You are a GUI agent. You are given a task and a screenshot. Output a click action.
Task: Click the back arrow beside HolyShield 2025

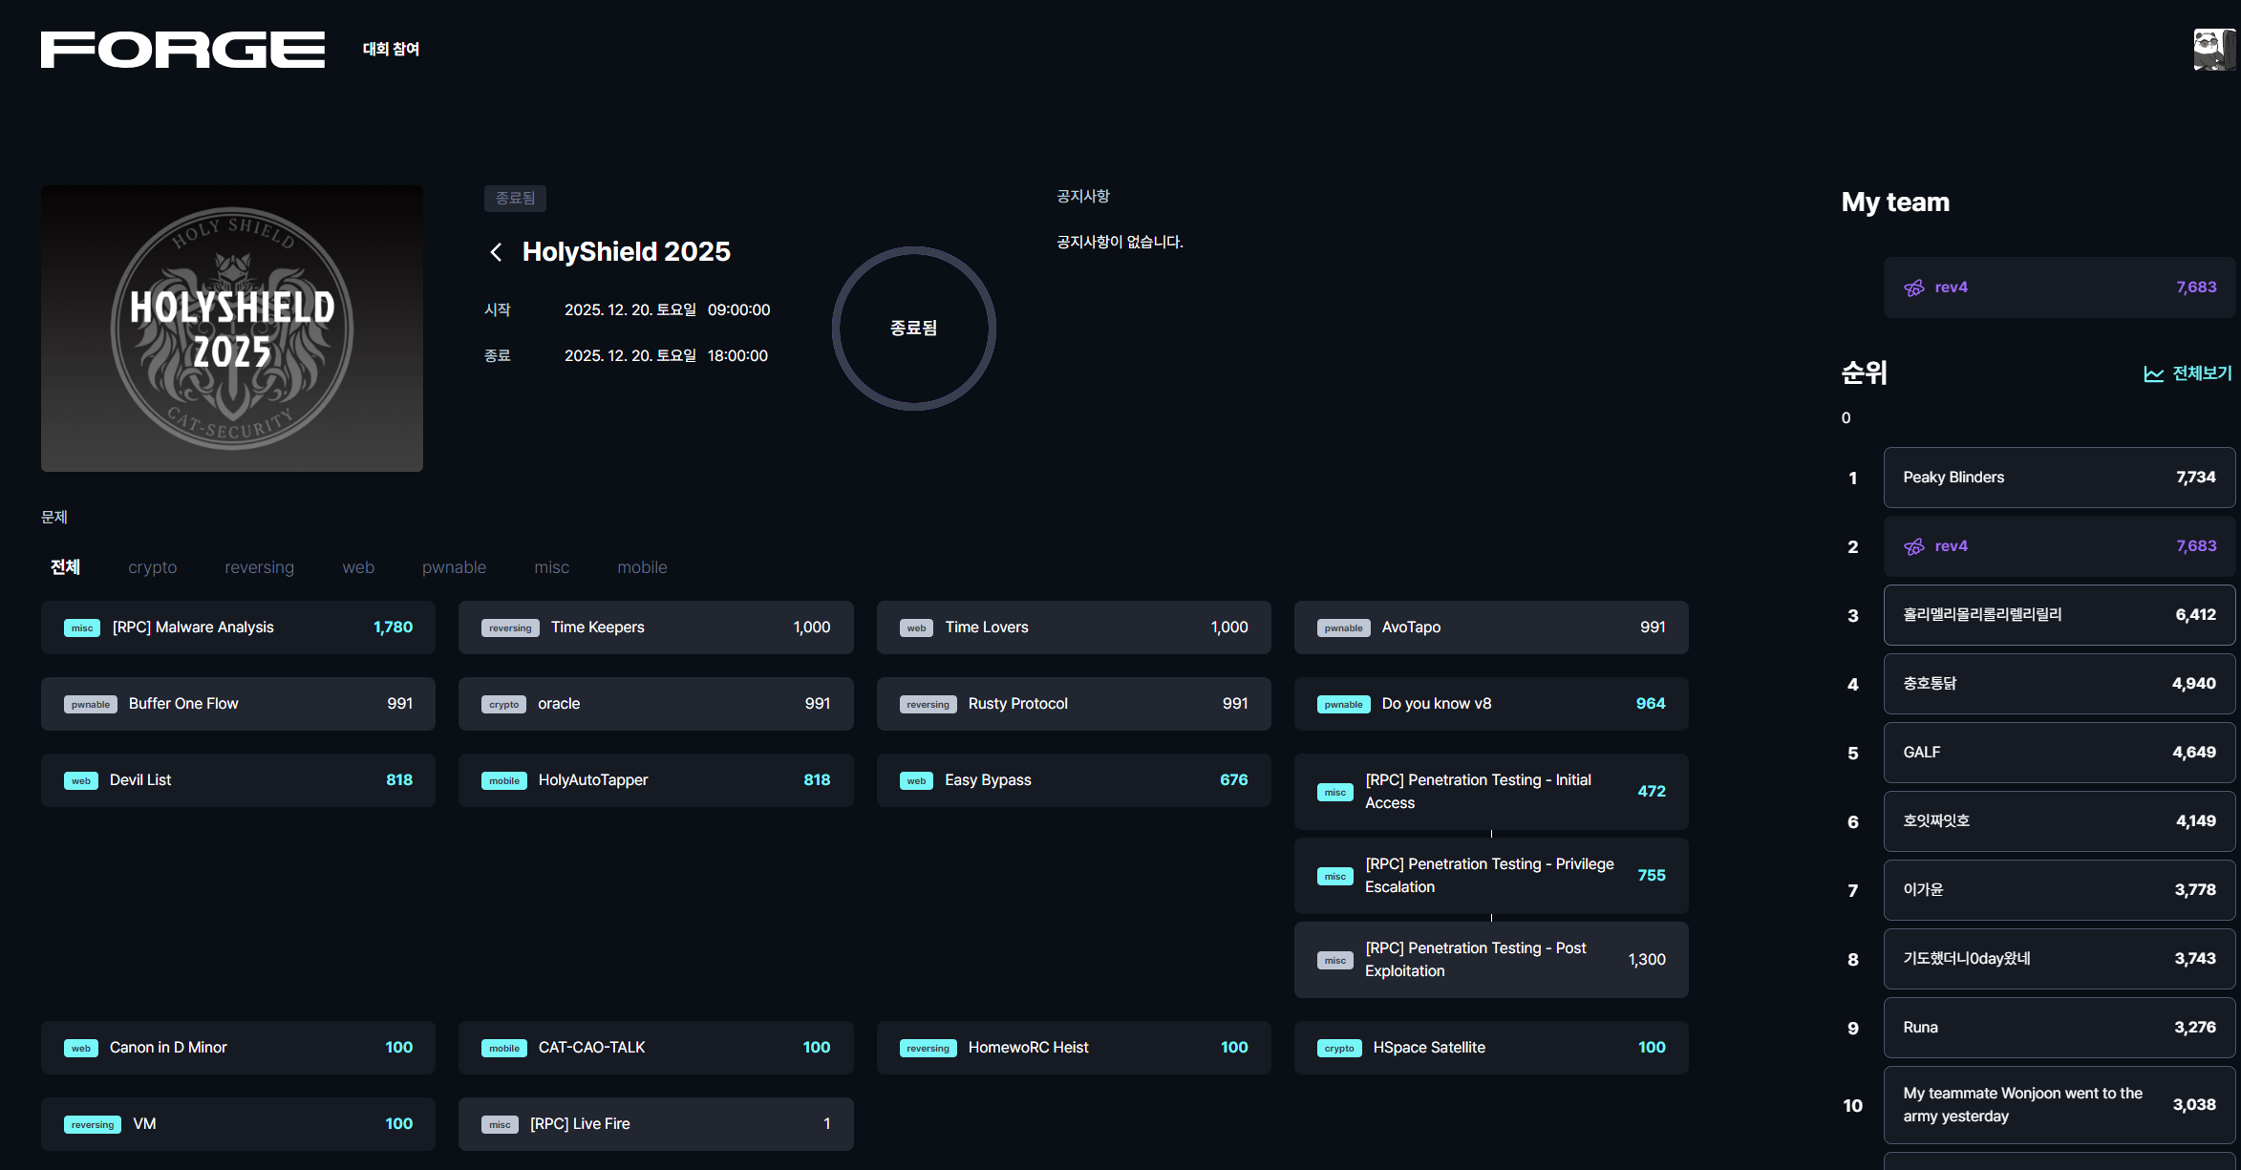tap(496, 252)
